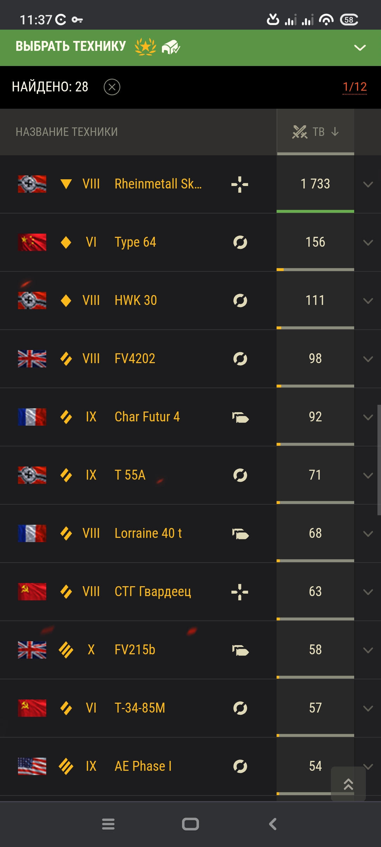
Task: Tap the UK flag next to FV4202
Action: 32,359
